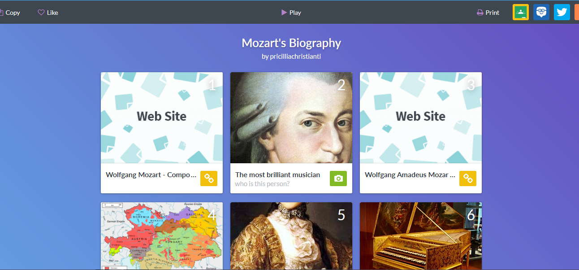579x270 pixels.
Task: Click the orange share icon at edge
Action: [577, 12]
